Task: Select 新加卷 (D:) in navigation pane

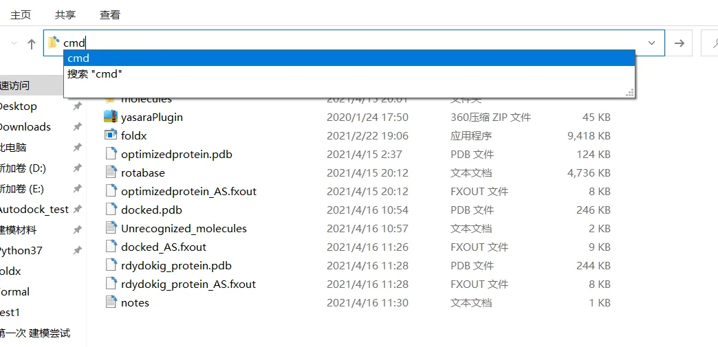Action: tap(23, 168)
